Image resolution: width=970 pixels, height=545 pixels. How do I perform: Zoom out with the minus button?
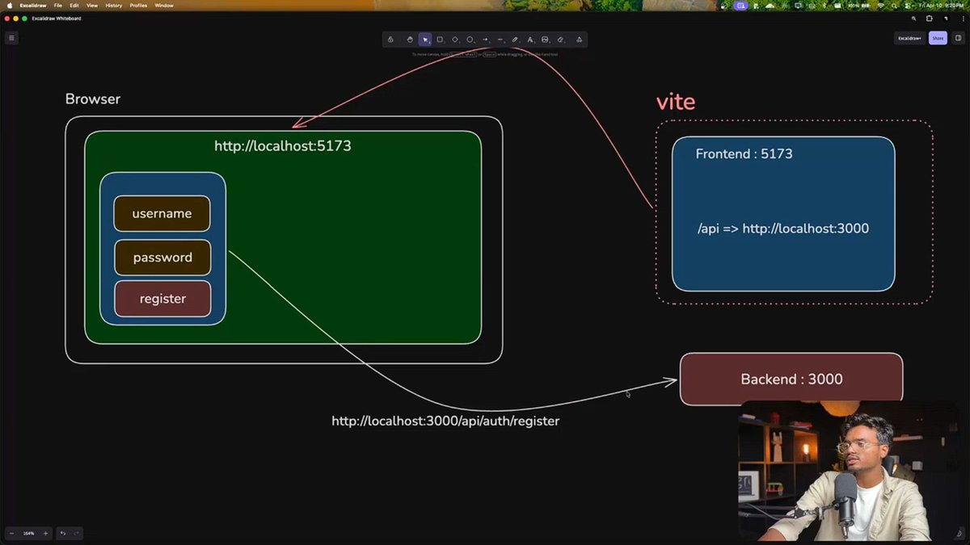[x=11, y=534]
